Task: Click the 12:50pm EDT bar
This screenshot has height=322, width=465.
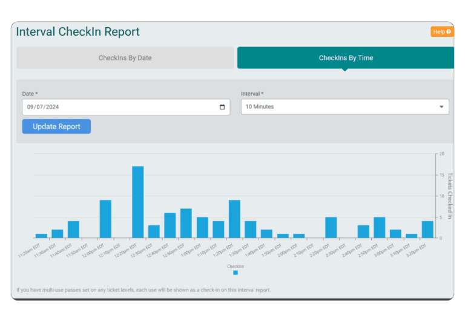Action: click(186, 223)
